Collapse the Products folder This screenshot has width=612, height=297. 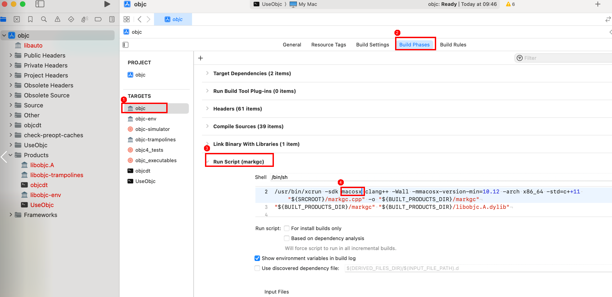point(11,155)
